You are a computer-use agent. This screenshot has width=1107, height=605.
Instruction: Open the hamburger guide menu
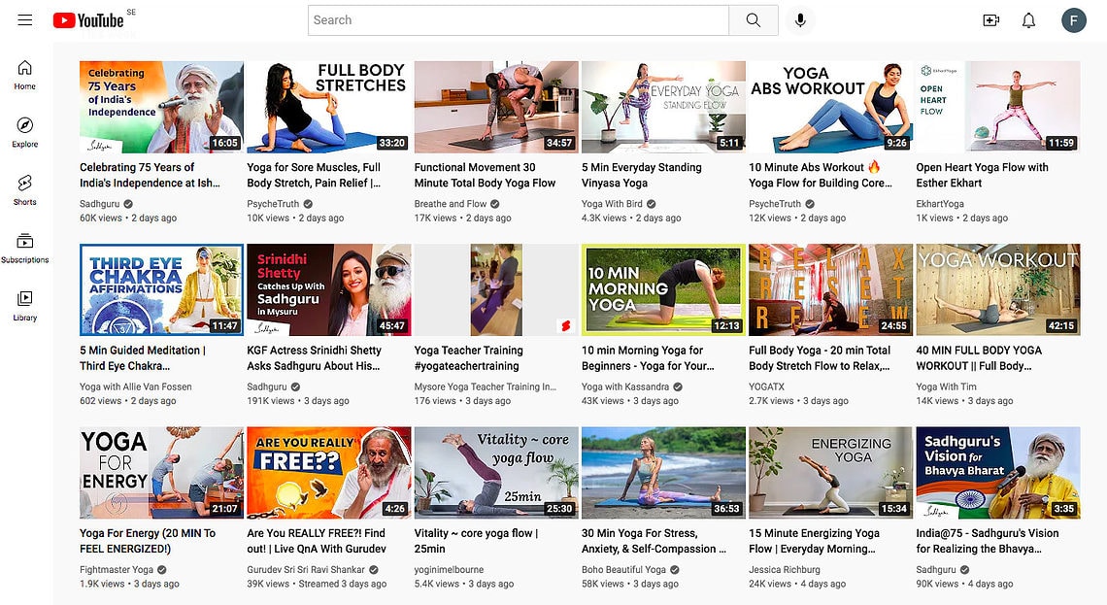pyautogui.click(x=24, y=19)
